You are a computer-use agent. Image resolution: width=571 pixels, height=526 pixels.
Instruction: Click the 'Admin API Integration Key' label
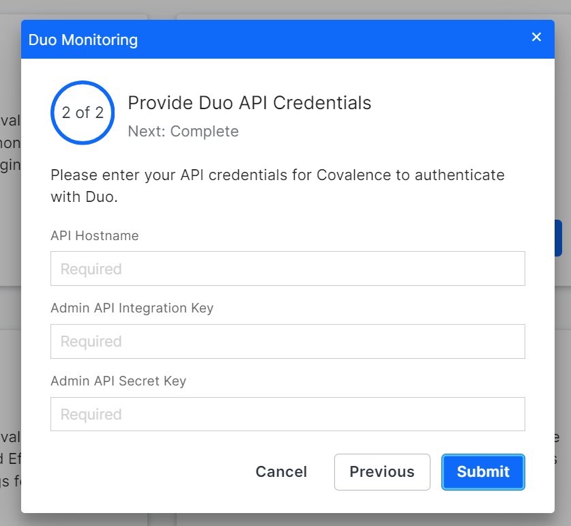point(132,308)
